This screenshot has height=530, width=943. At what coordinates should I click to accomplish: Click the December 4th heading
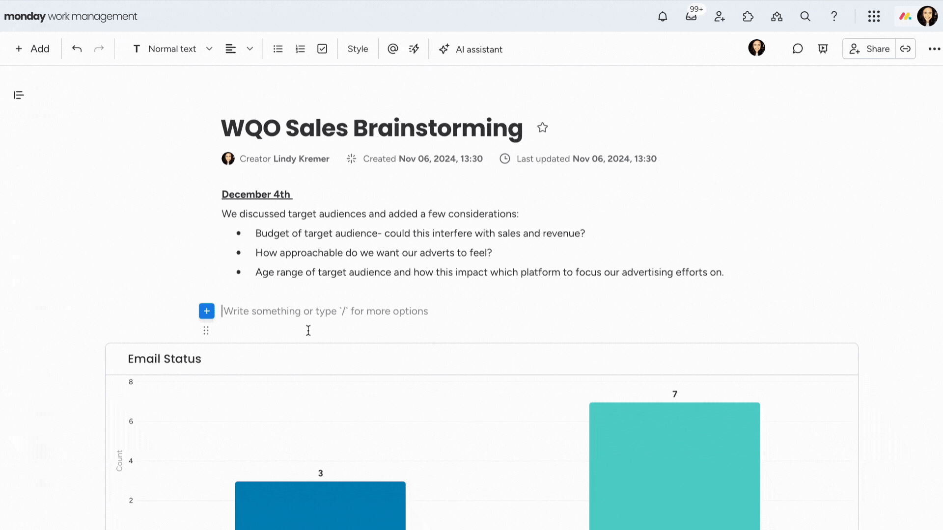tap(256, 194)
